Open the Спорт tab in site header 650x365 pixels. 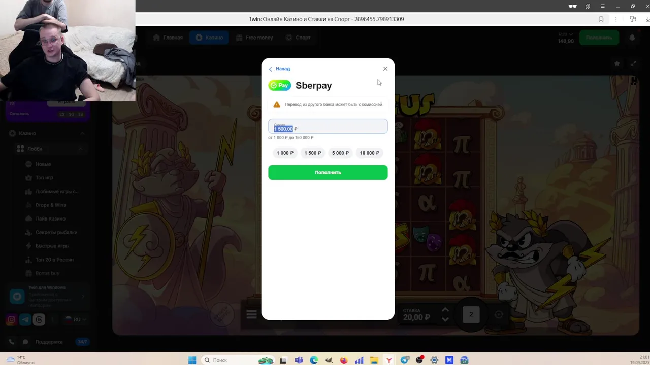pyautogui.click(x=298, y=38)
